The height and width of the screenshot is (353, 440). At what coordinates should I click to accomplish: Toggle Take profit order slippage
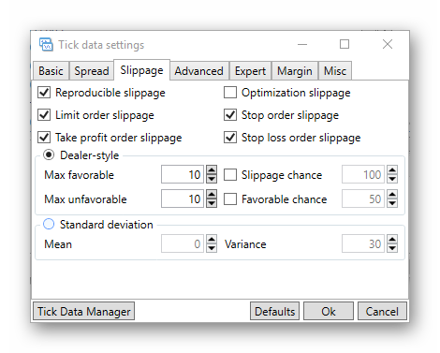[x=44, y=138]
